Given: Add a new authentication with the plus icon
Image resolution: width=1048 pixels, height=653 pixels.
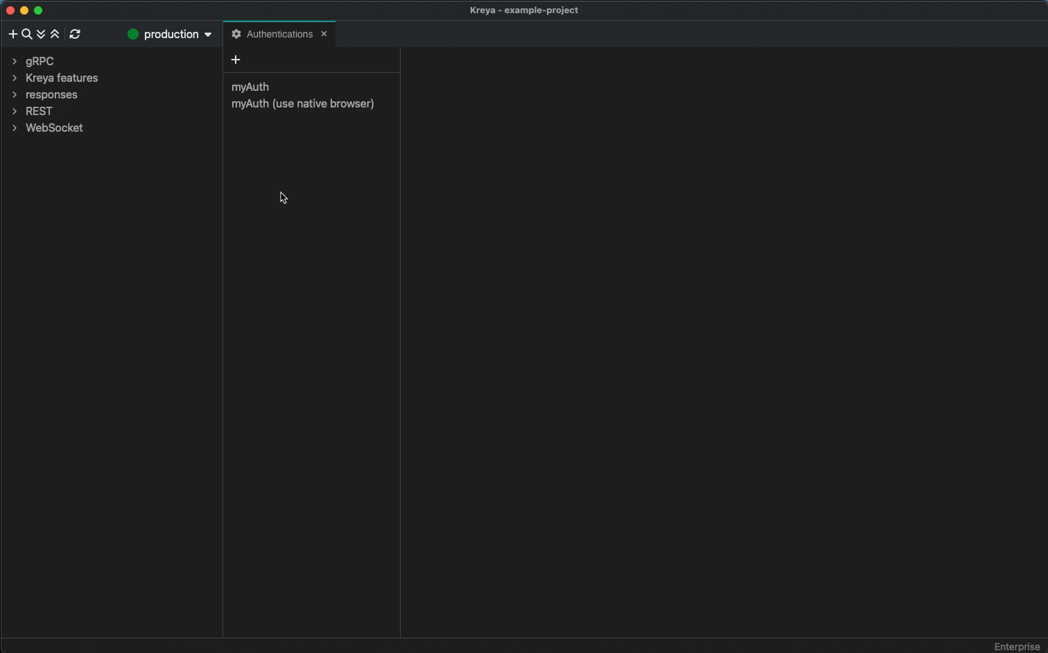Looking at the screenshot, I should (x=236, y=60).
